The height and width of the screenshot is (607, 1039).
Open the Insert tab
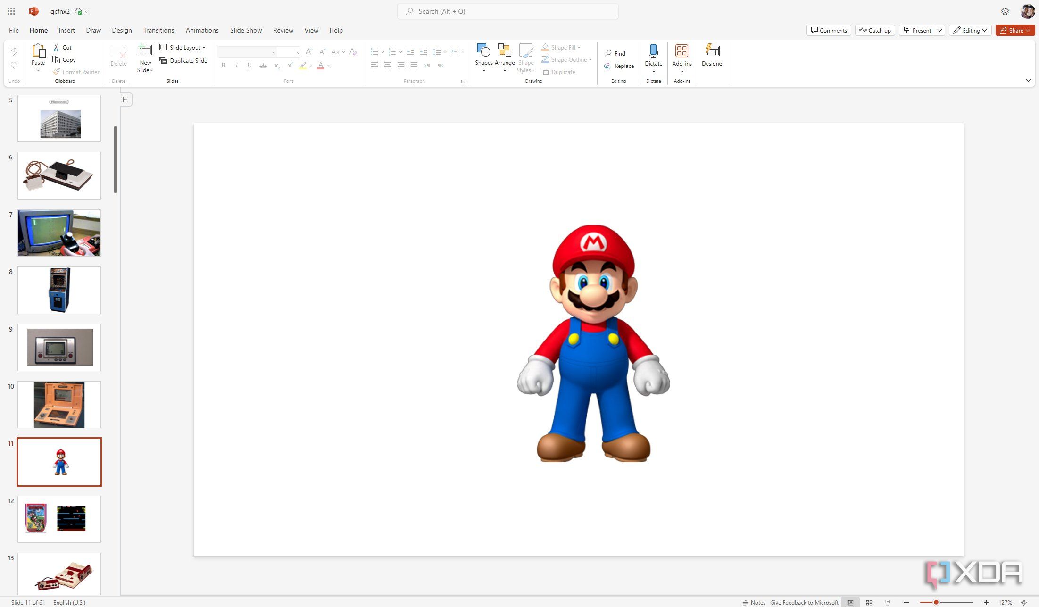(x=66, y=30)
